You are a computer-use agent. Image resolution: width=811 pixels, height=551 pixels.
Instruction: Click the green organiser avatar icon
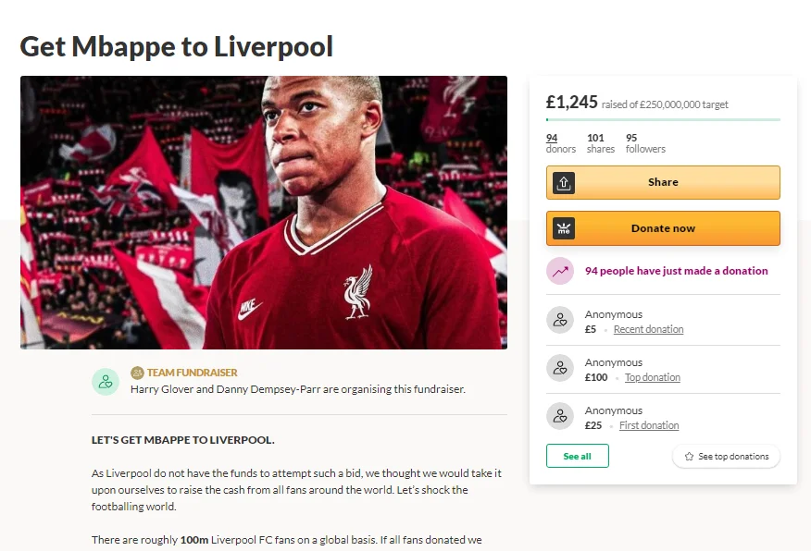[x=105, y=381]
